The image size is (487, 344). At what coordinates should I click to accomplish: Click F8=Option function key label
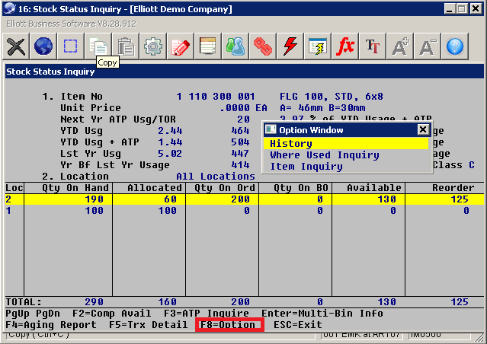(227, 325)
